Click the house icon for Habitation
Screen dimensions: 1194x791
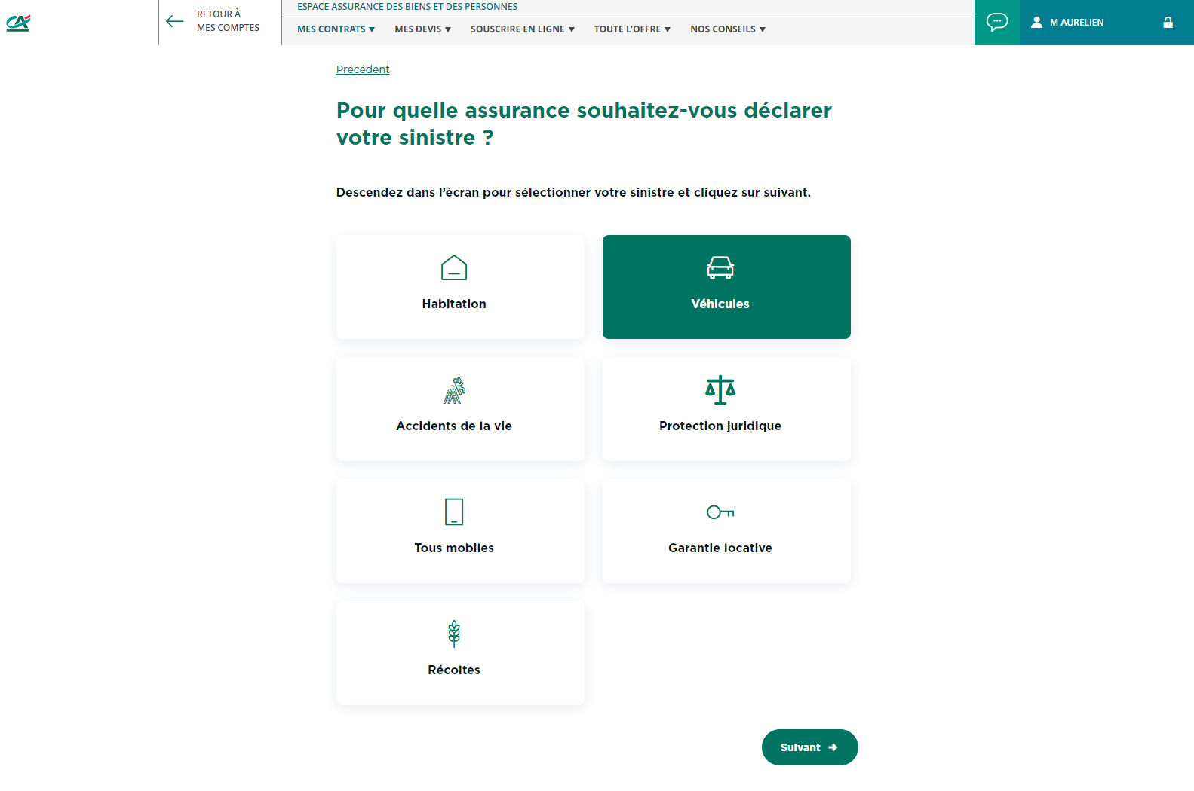[x=454, y=267]
